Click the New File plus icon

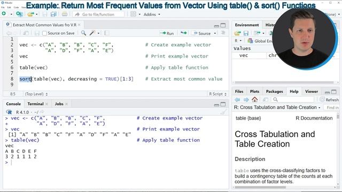pos(4,14)
